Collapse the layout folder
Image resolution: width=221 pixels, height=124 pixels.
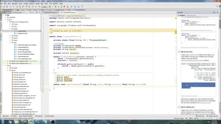coord(8,70)
